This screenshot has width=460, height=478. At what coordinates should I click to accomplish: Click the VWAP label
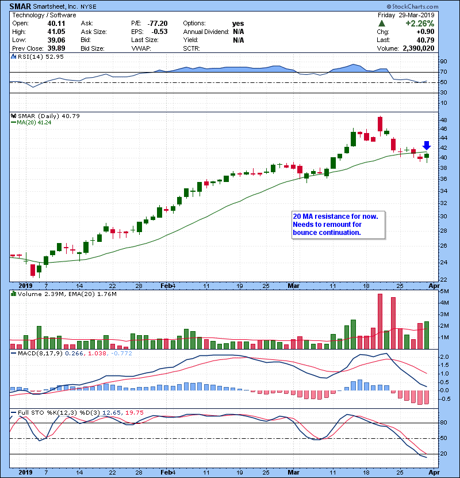(141, 48)
